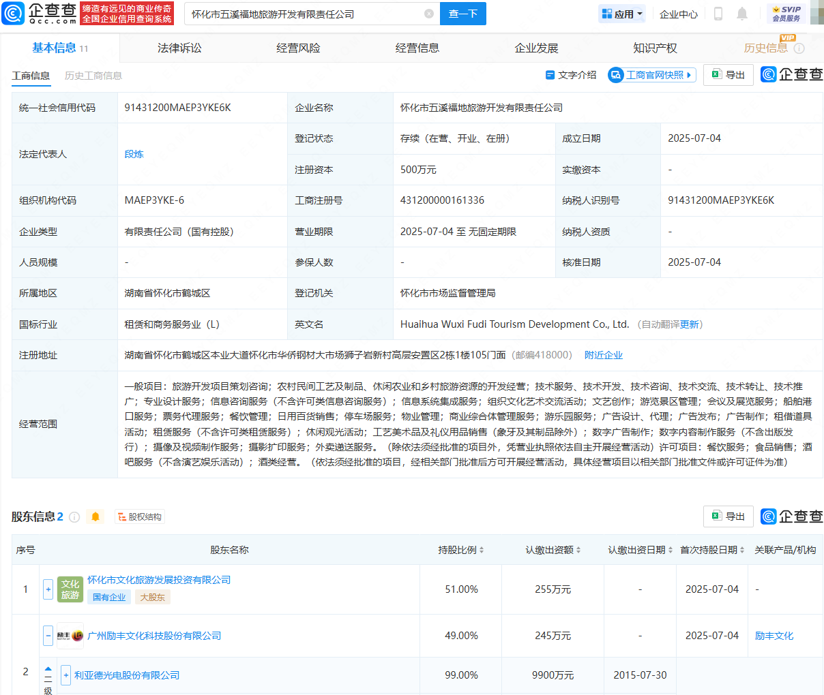Click 500万元 registered capital value
This screenshot has height=695, width=824.
pyautogui.click(x=418, y=170)
